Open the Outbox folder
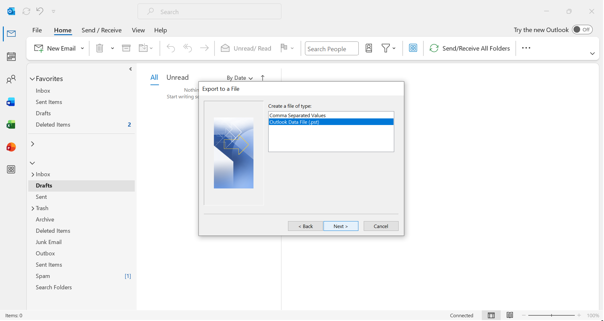The height and width of the screenshot is (321, 604). [82, 253]
